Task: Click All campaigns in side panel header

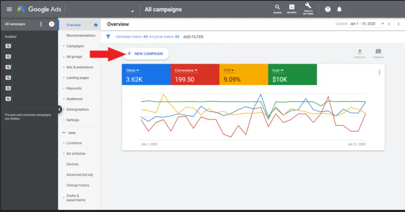Action: (x=15, y=24)
